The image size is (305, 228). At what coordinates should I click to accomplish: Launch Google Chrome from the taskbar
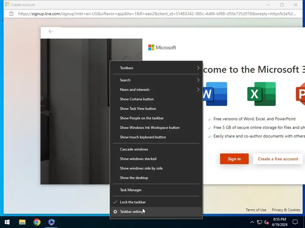pos(37,222)
